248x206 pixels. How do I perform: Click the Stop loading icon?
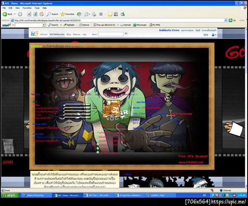coord(29,14)
